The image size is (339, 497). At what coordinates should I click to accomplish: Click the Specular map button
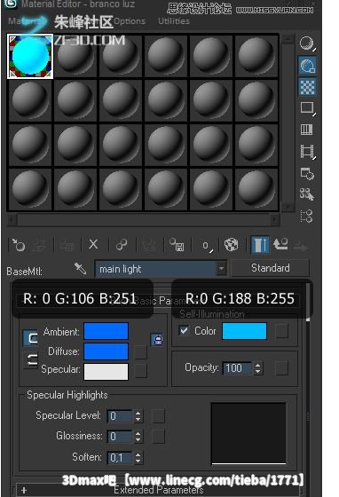click(x=141, y=371)
